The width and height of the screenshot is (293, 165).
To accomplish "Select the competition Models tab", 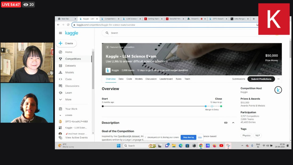I will pyautogui.click(x=139, y=79).
